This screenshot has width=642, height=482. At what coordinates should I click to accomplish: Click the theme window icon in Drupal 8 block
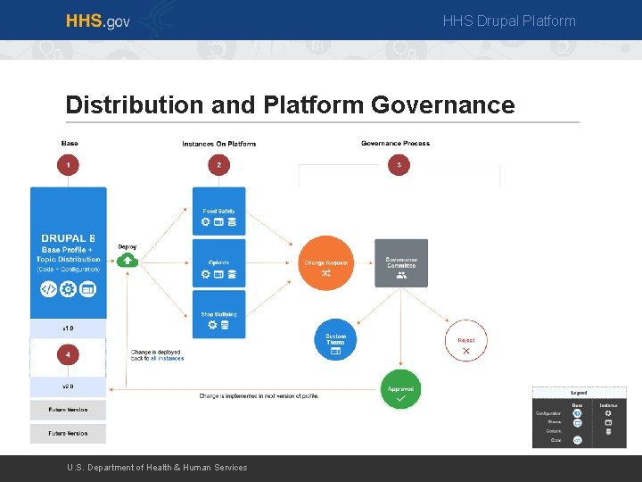(87, 289)
